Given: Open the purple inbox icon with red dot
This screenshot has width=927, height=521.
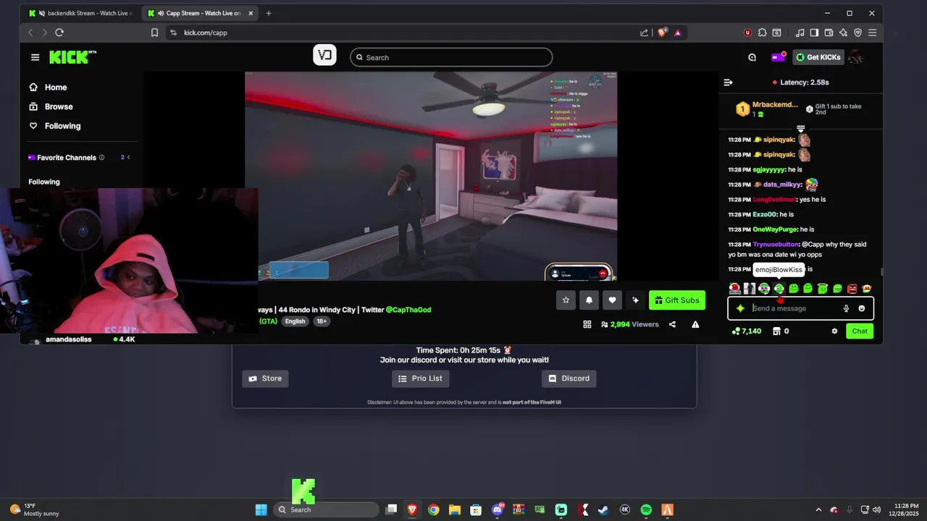Looking at the screenshot, I should pyautogui.click(x=778, y=57).
